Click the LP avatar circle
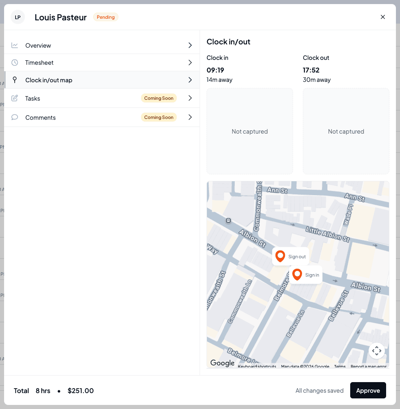The image size is (400, 409). click(x=18, y=17)
